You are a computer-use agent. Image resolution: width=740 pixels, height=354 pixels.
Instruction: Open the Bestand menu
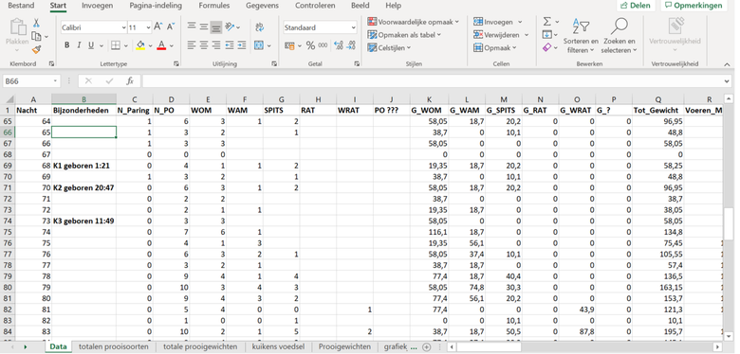point(21,6)
